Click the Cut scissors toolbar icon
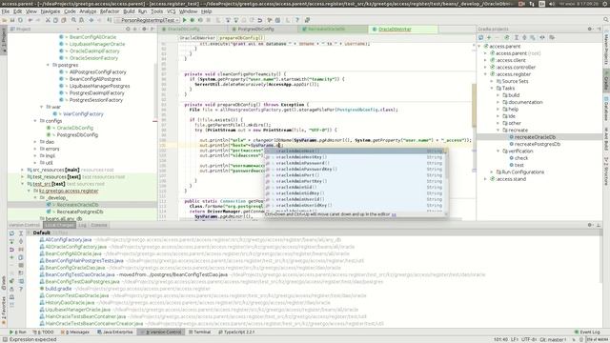610x343 pixels. [x=48, y=20]
